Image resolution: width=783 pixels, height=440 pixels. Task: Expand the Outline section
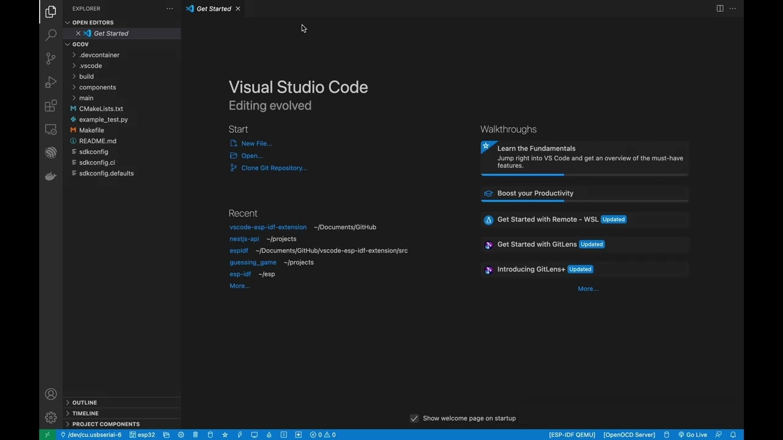[x=122, y=403]
